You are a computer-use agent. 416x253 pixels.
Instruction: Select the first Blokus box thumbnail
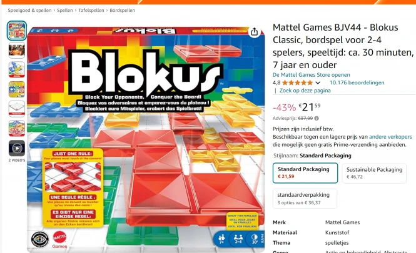[x=17, y=31]
